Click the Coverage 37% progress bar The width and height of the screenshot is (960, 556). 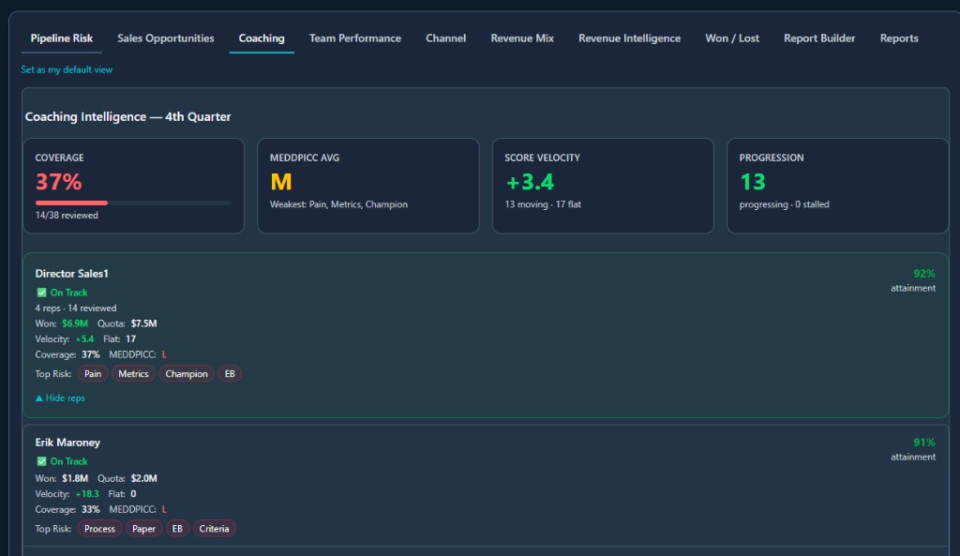(133, 203)
